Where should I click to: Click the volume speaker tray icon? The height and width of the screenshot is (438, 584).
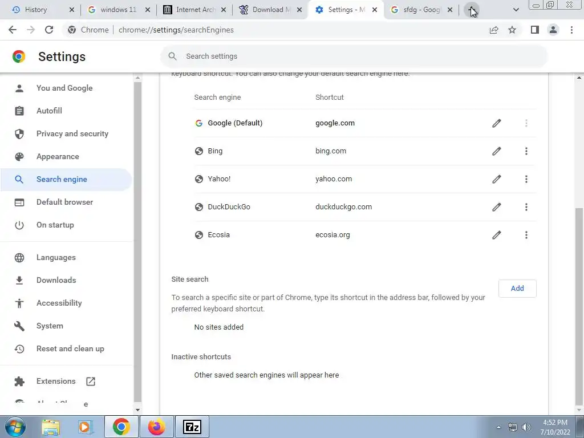(x=526, y=427)
